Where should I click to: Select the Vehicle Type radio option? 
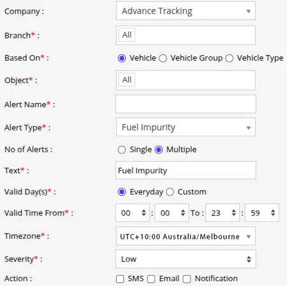230,58
